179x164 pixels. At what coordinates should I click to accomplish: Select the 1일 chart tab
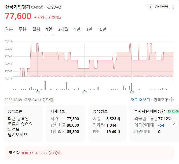click(49, 29)
